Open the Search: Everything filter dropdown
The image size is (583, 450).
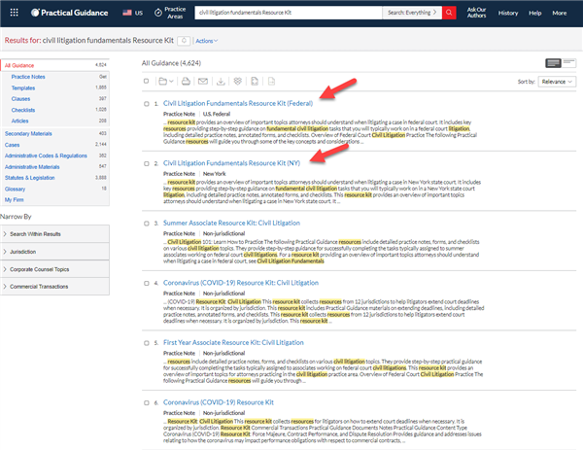click(x=412, y=13)
